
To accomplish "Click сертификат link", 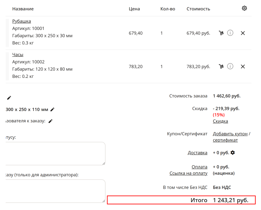I will pyautogui.click(x=225, y=140).
